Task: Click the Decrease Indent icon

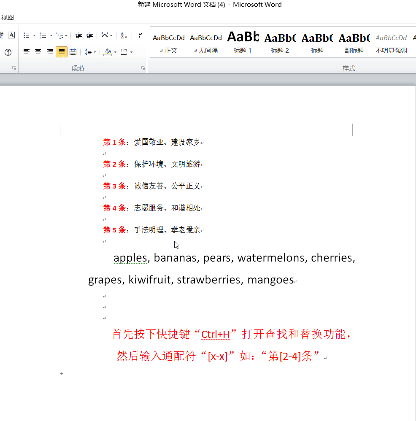Action: [x=78, y=35]
